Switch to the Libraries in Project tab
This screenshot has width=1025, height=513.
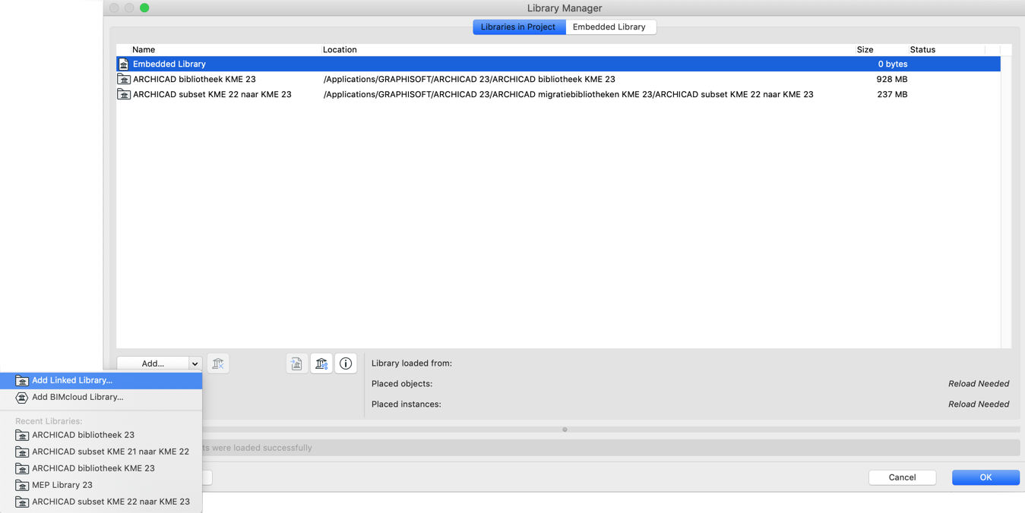point(519,27)
